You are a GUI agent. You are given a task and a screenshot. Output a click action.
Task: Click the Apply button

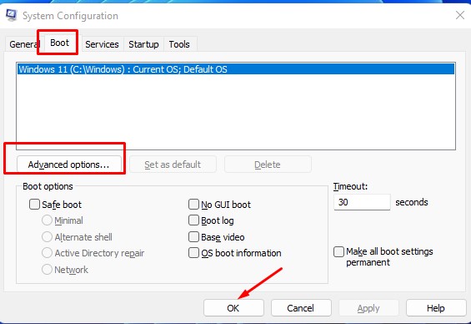368,308
